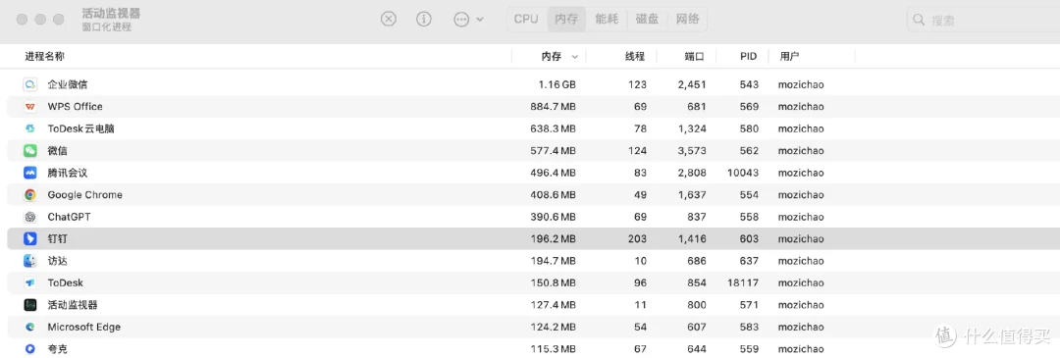Click the 2,451 ports value
This screenshot has height=358, width=1060.
pyautogui.click(x=692, y=84)
